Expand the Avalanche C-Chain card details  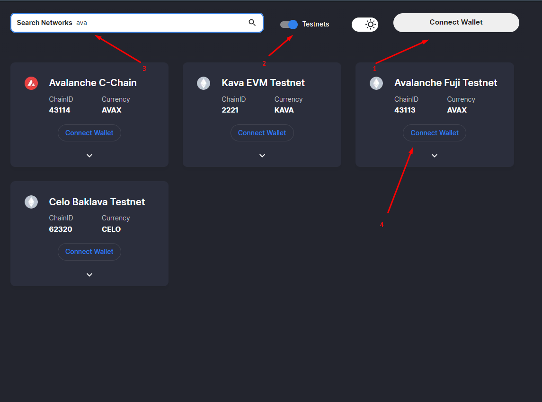click(89, 156)
